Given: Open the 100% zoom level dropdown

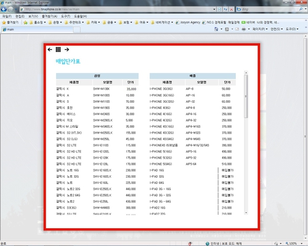Looking at the screenshot, I should [301, 244].
